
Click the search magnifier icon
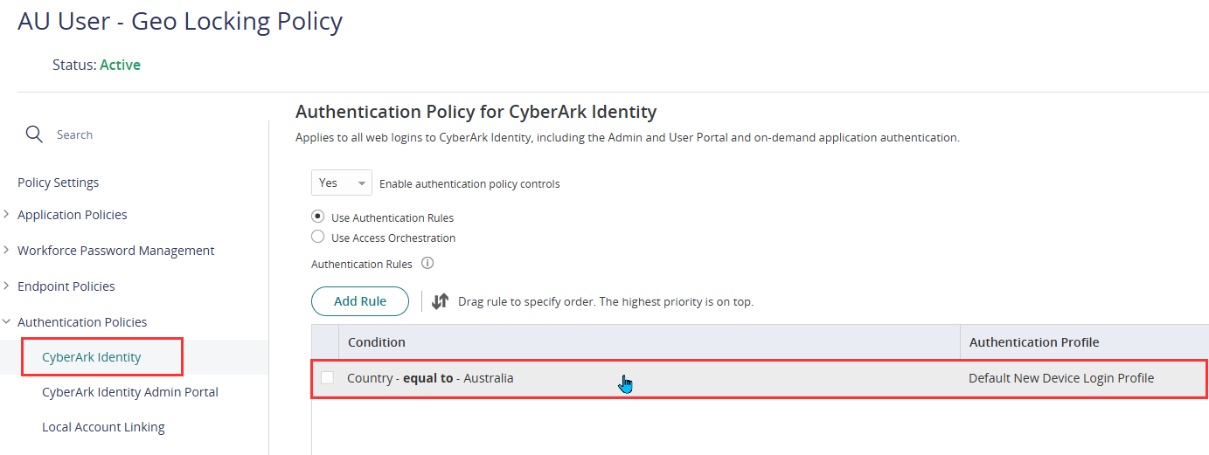click(x=34, y=134)
